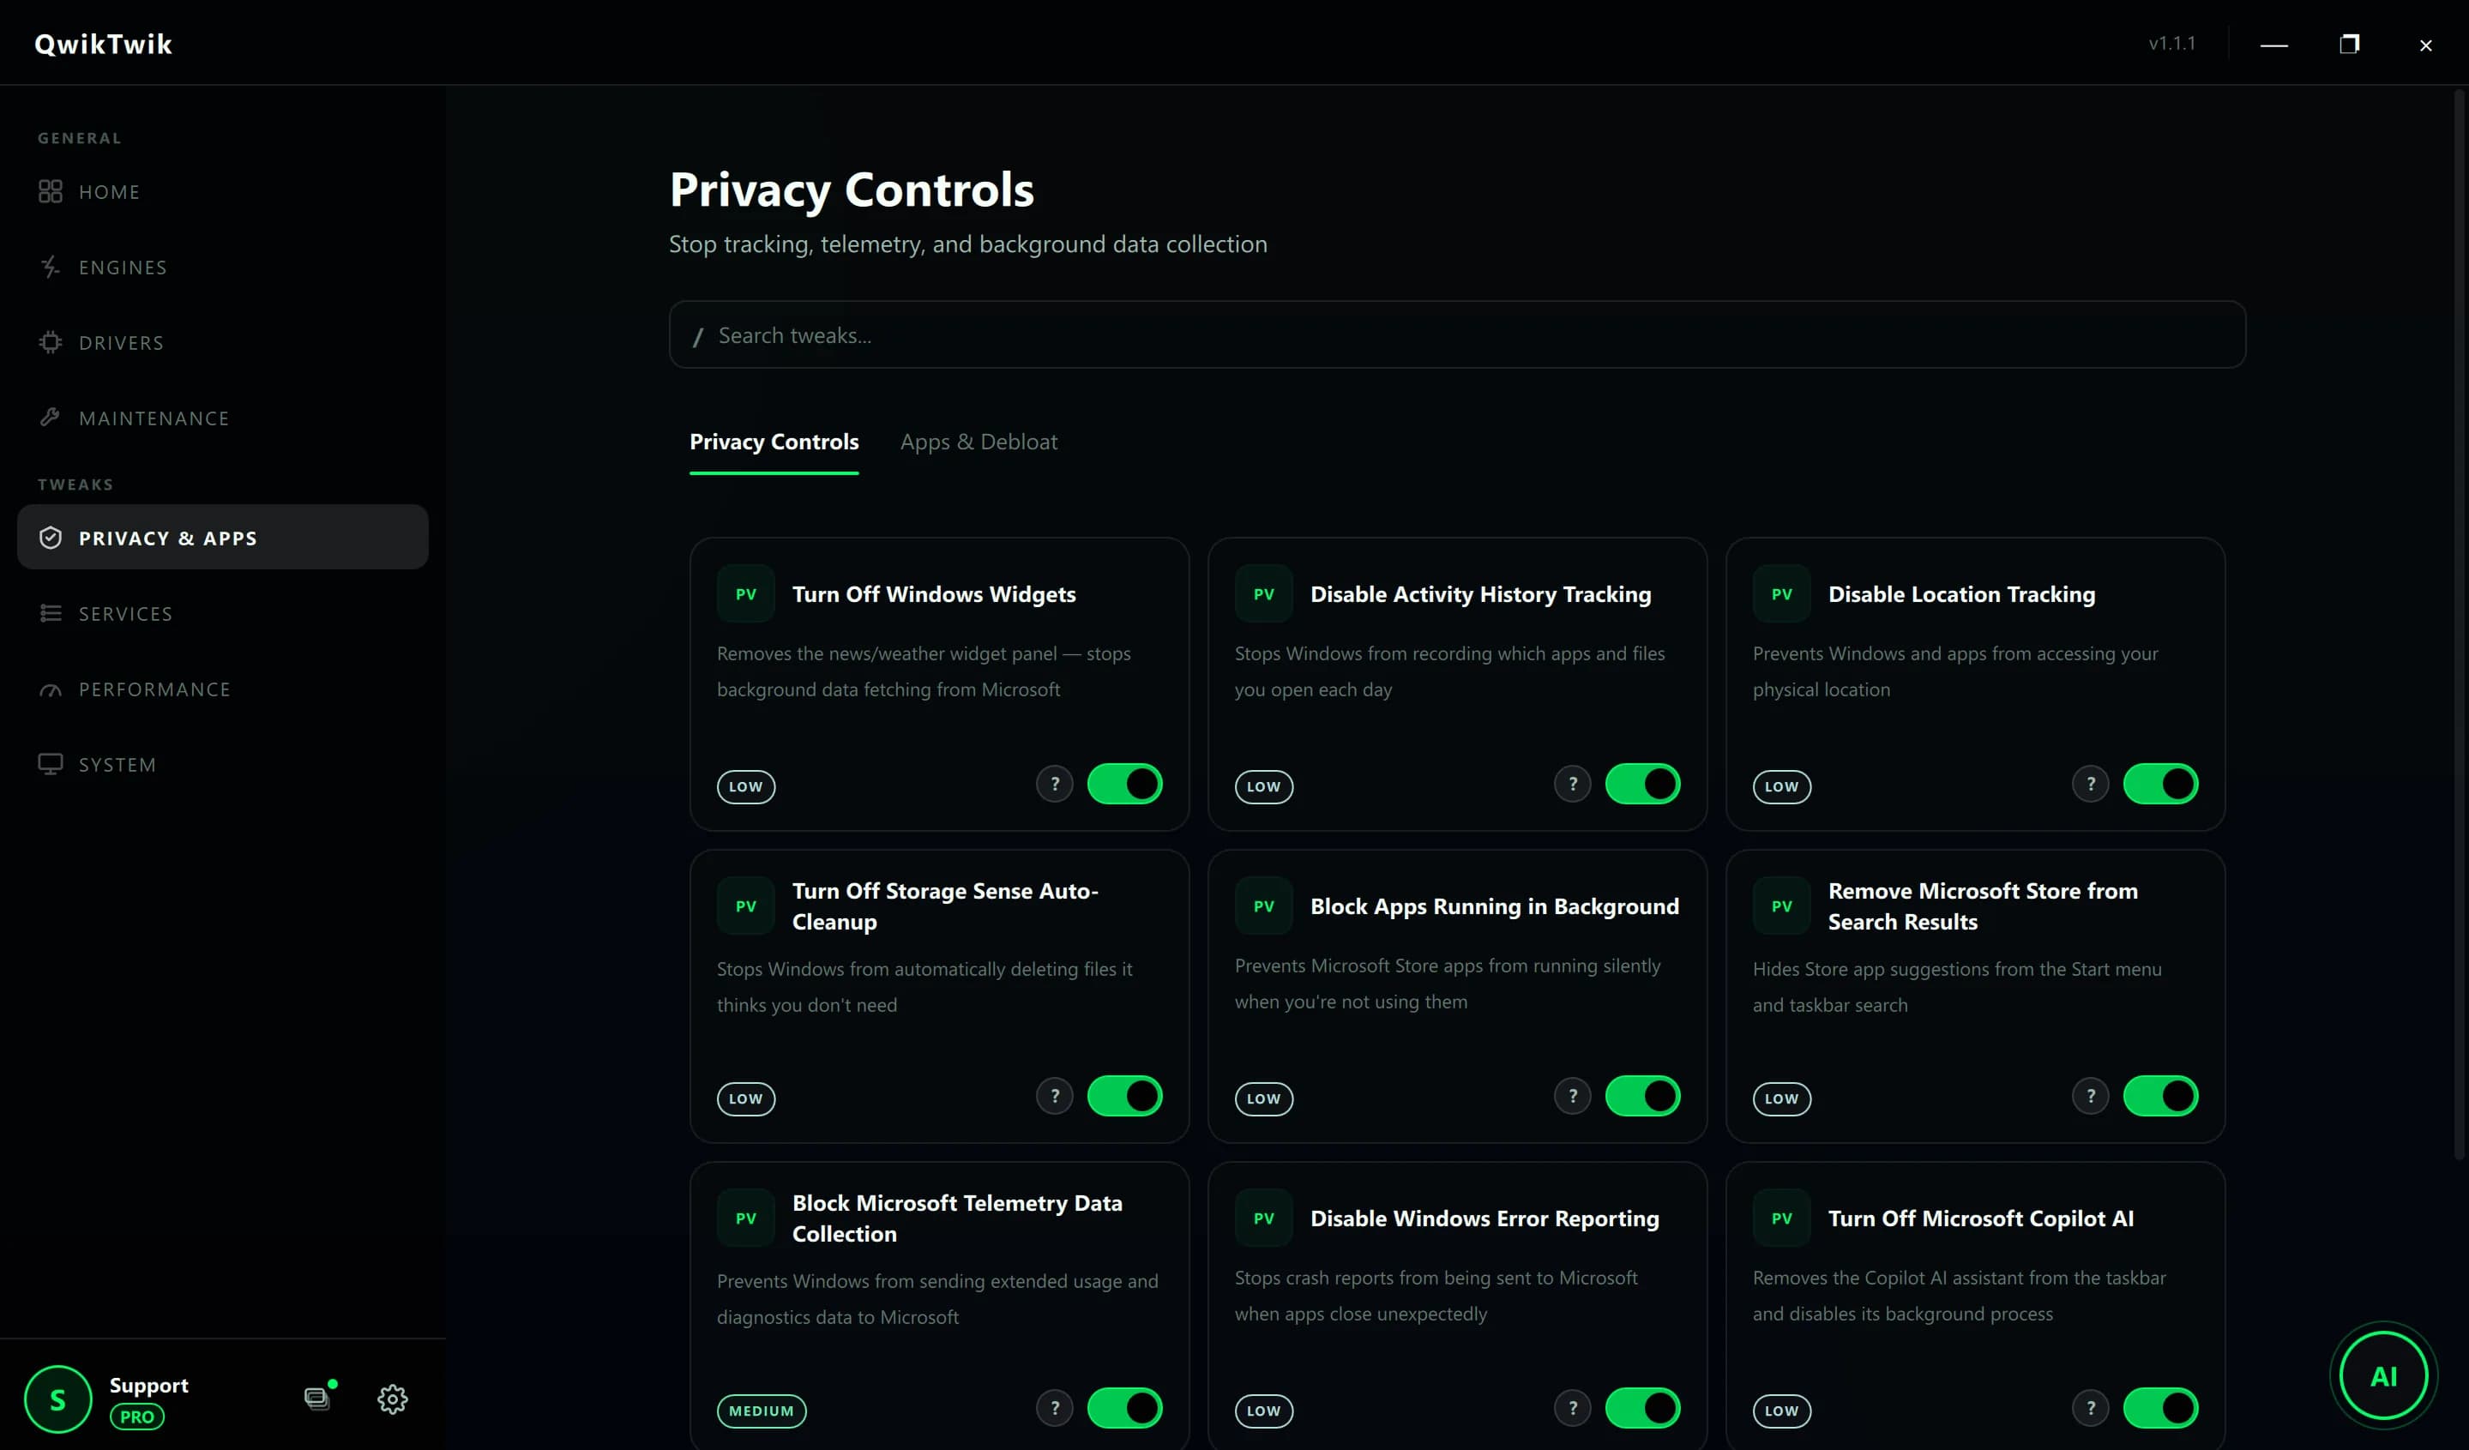Open help for Block Apps Running in Background
Viewport: 2469px width, 1450px height.
[1573, 1097]
